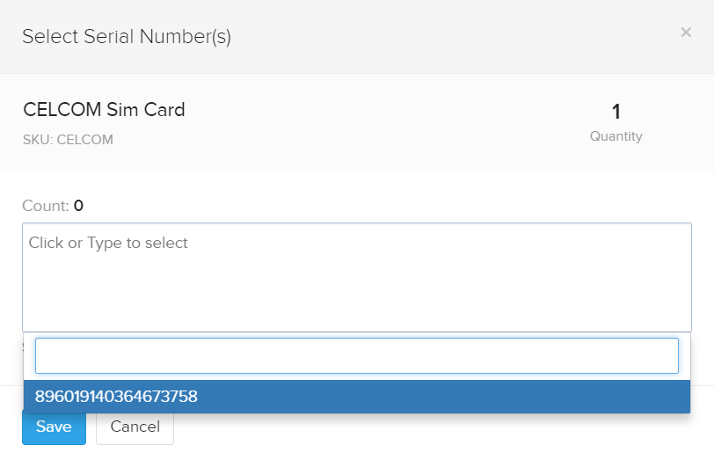Click the count value 0
Image resolution: width=714 pixels, height=467 pixels.
(78, 206)
